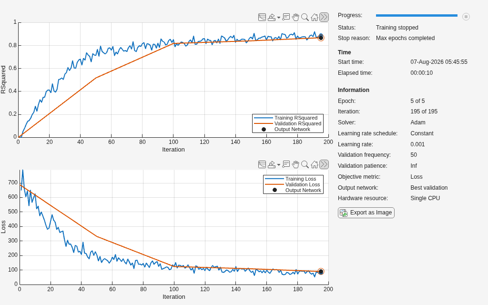Click the stop training button beside progress bar
This screenshot has width=488, height=305.
[466, 17]
